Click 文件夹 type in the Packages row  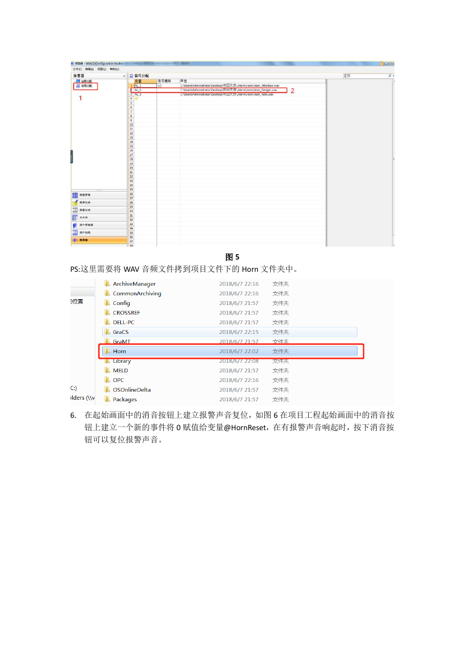click(280, 399)
